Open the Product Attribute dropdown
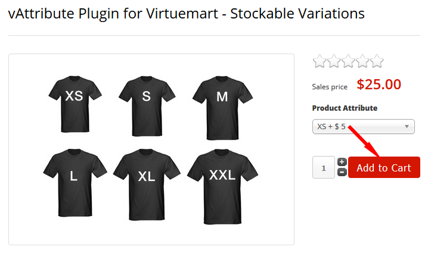 363,126
